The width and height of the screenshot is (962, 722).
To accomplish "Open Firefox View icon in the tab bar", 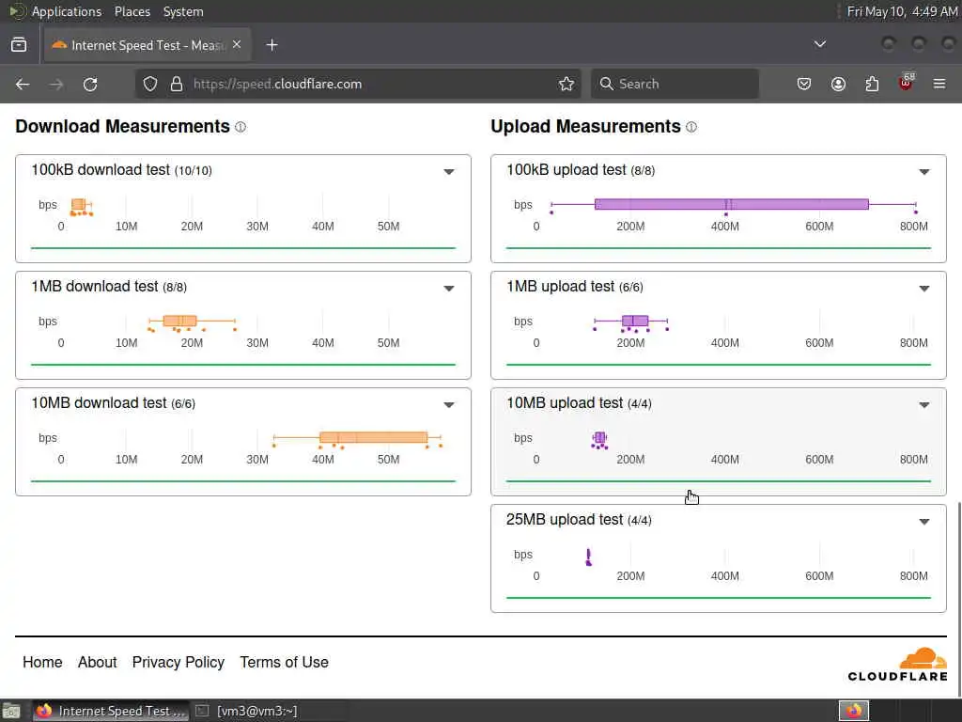I will coord(19,45).
